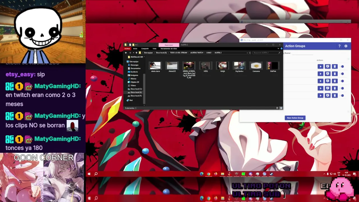Delete the fourth action group row
Viewport: 359px width, 202px height.
click(x=335, y=88)
